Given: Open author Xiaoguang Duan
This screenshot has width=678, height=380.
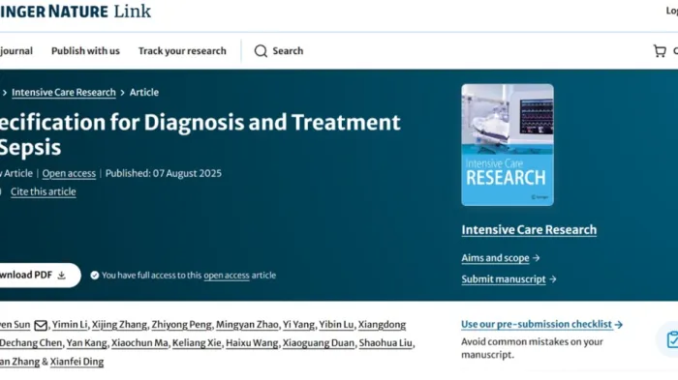Looking at the screenshot, I should coord(319,343).
